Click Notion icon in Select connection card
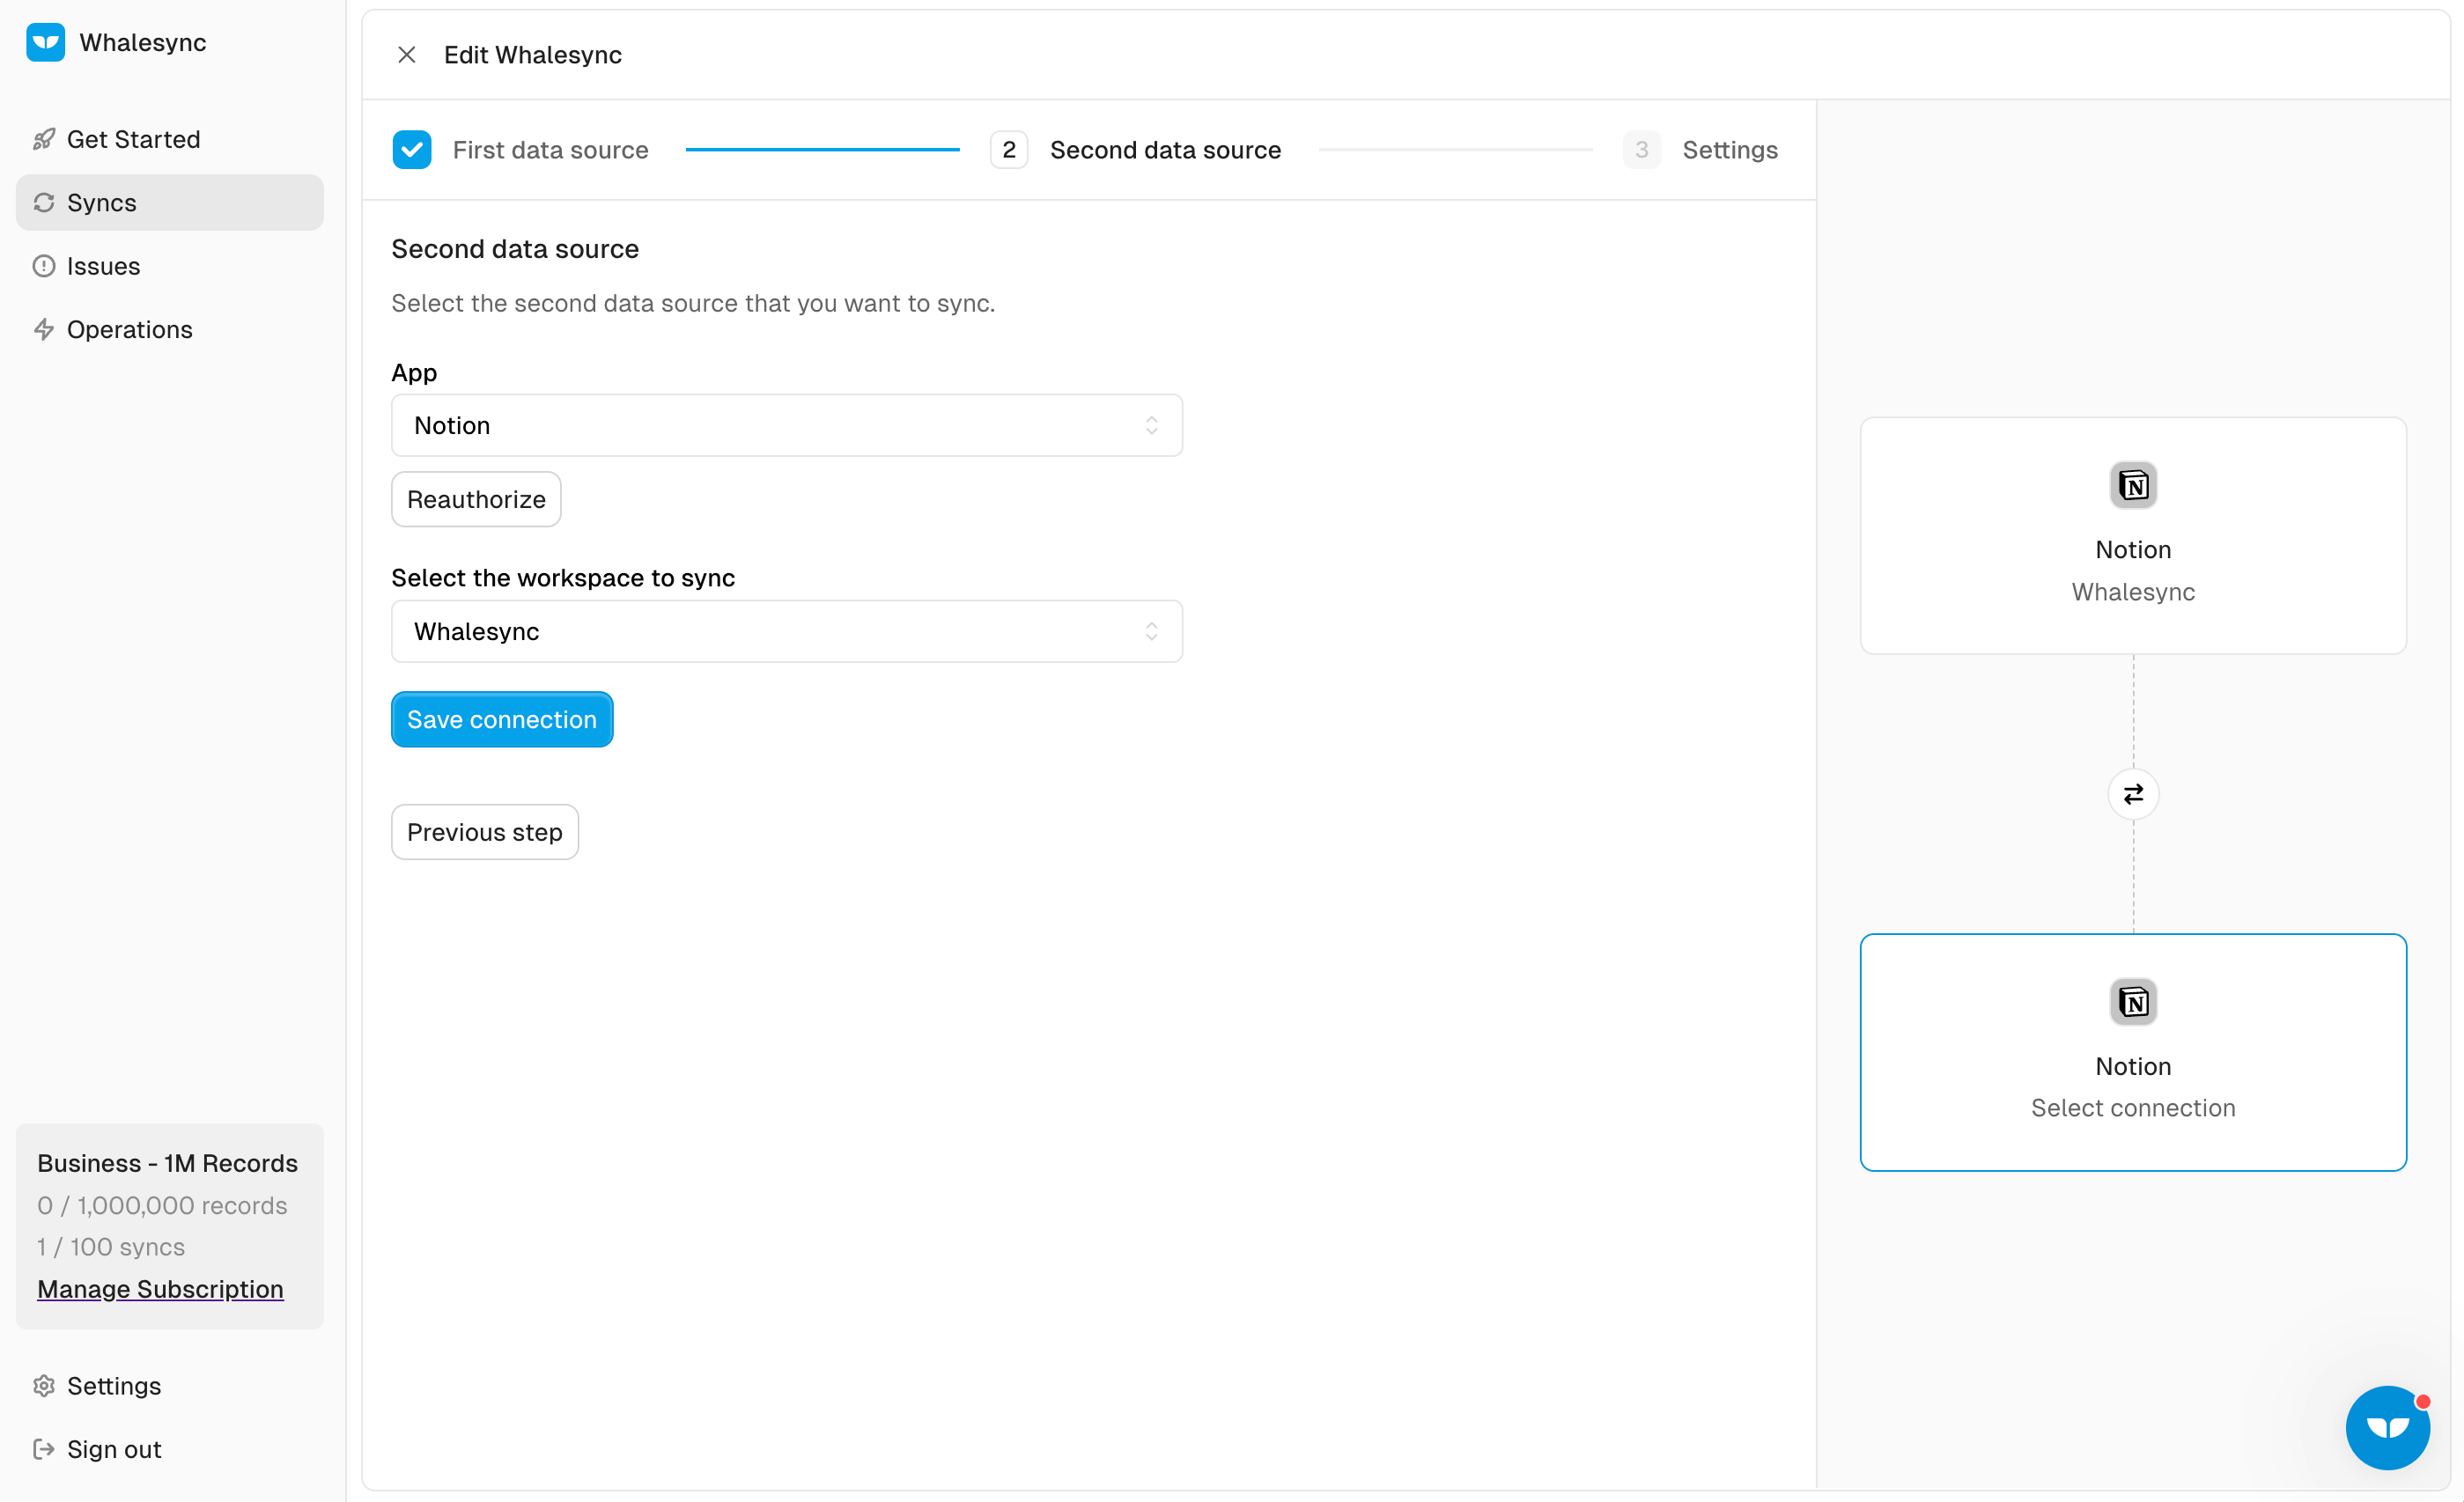 (2133, 1002)
